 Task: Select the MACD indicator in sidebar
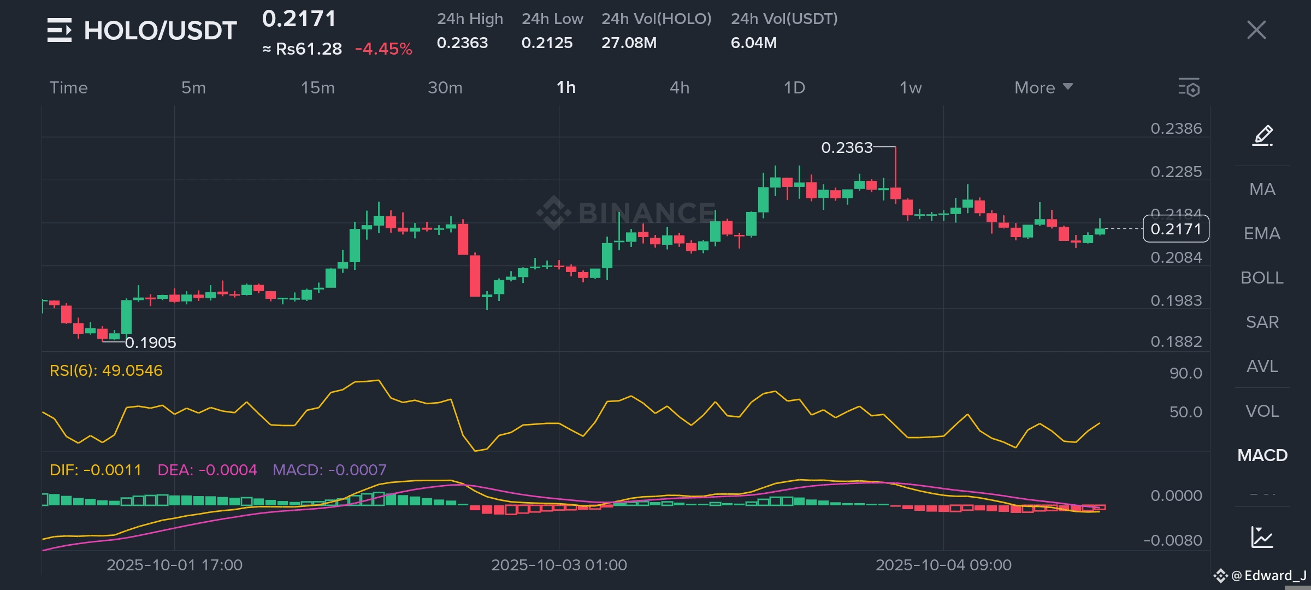(x=1262, y=455)
